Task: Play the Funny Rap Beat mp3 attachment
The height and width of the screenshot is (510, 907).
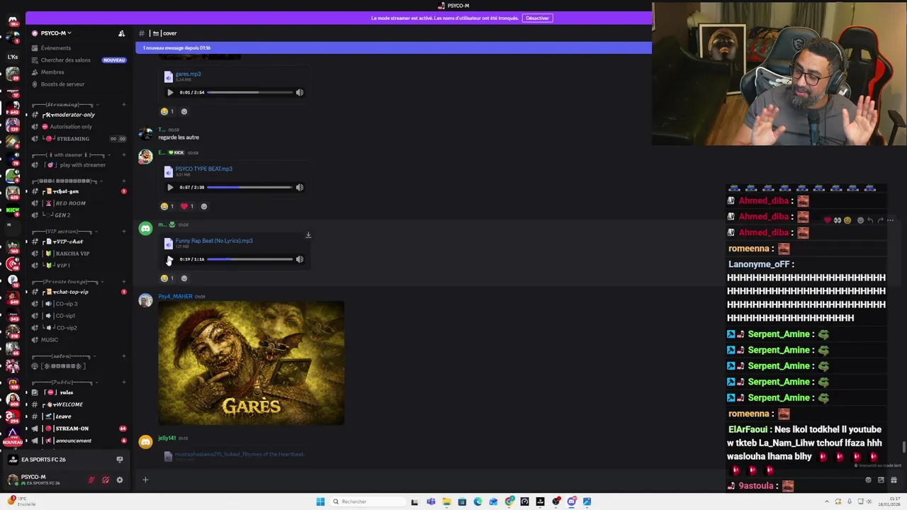Action: point(170,259)
